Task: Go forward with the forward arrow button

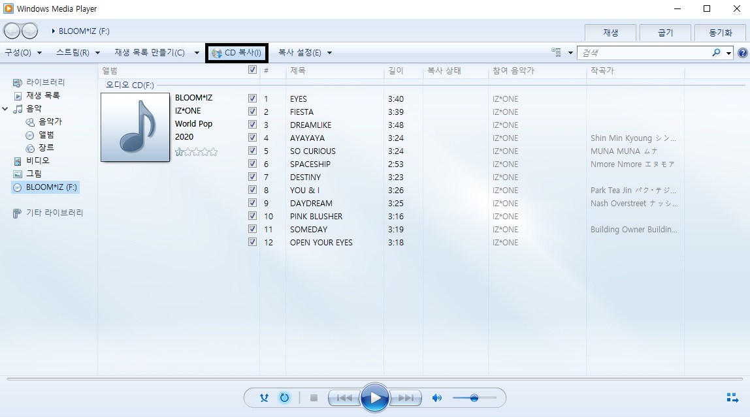Action: (29, 31)
